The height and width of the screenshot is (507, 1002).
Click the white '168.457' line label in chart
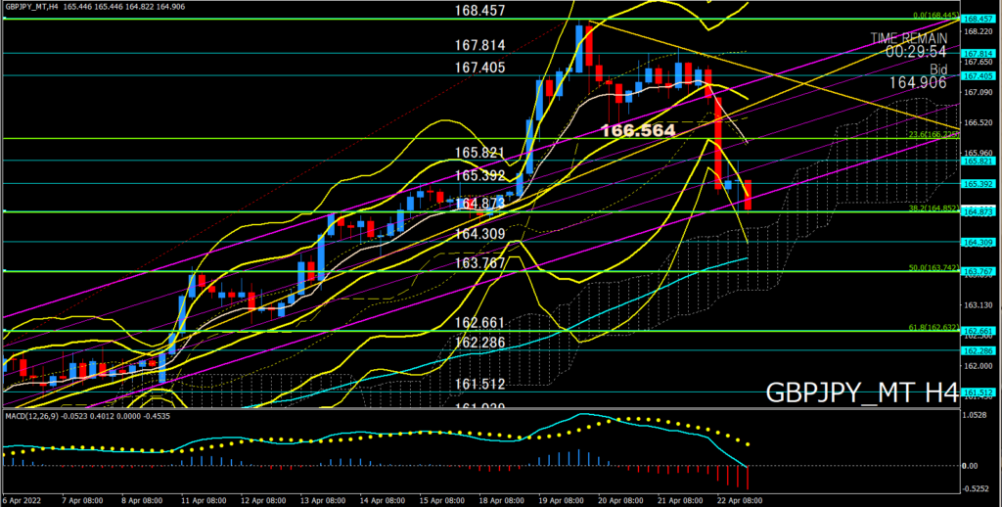tap(479, 11)
